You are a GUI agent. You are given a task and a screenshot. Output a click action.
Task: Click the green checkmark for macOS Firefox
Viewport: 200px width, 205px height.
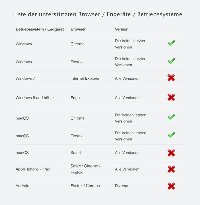(171, 135)
